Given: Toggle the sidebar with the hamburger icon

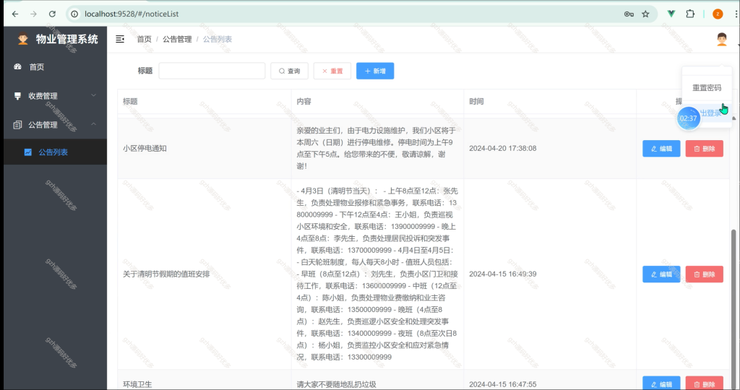Looking at the screenshot, I should tap(120, 39).
